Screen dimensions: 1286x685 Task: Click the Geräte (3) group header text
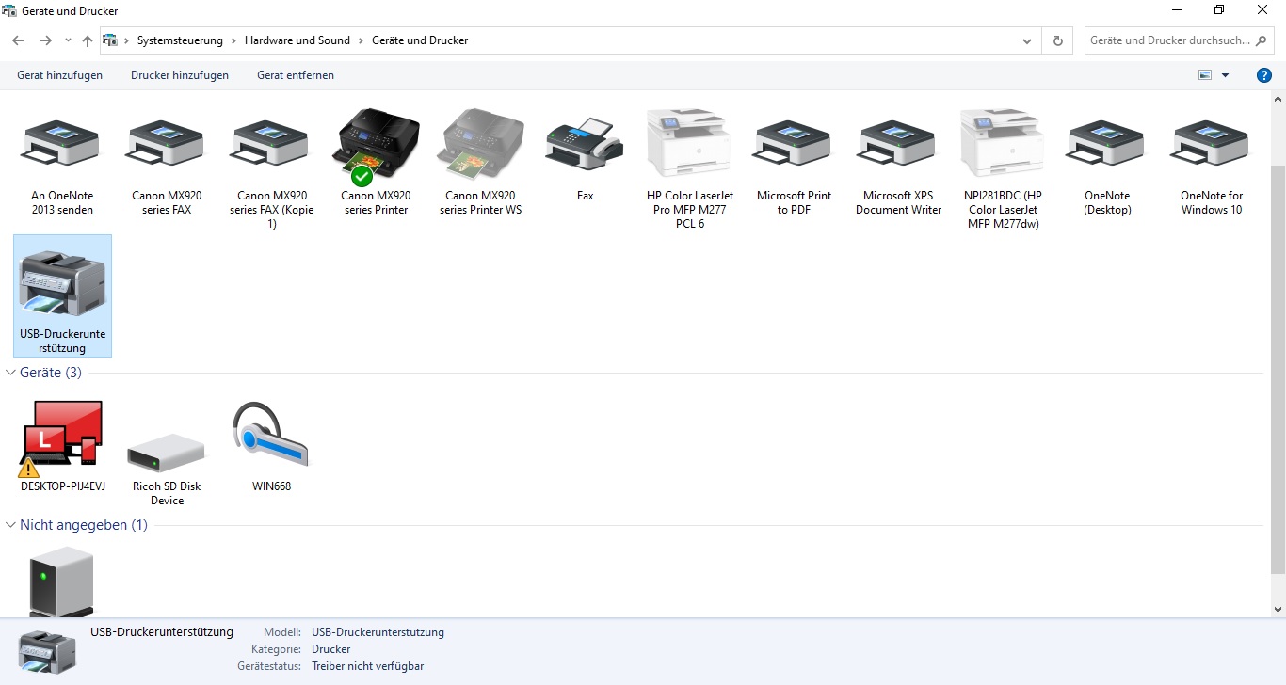51,373
